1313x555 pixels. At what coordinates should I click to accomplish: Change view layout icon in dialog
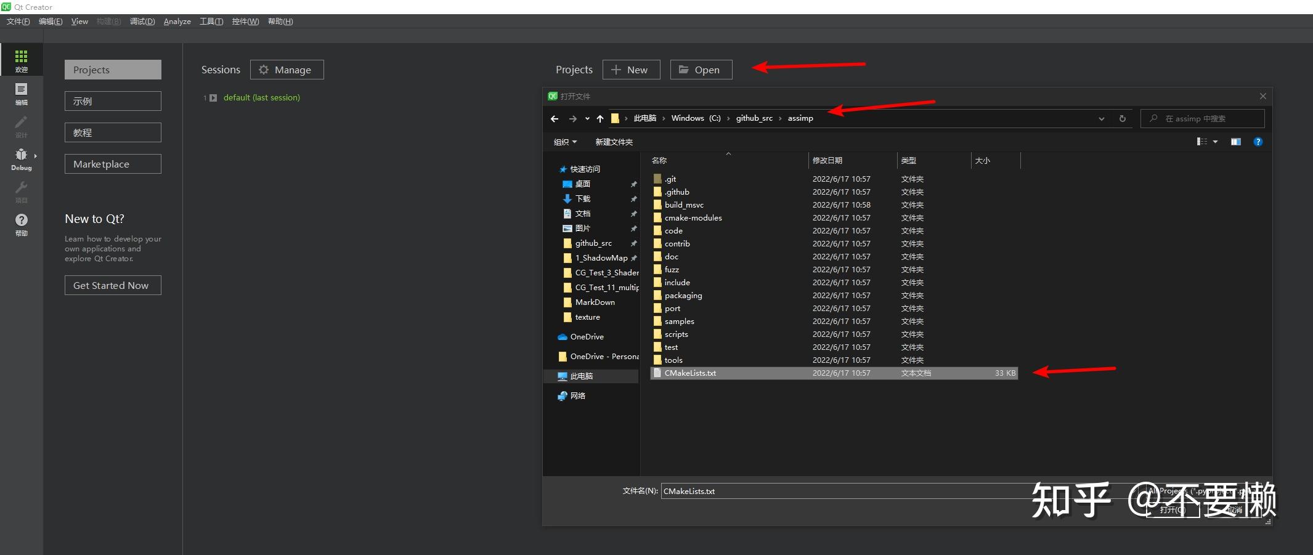point(1201,142)
